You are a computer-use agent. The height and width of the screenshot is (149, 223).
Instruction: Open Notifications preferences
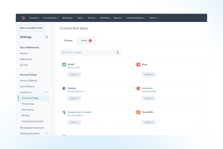[26, 59]
